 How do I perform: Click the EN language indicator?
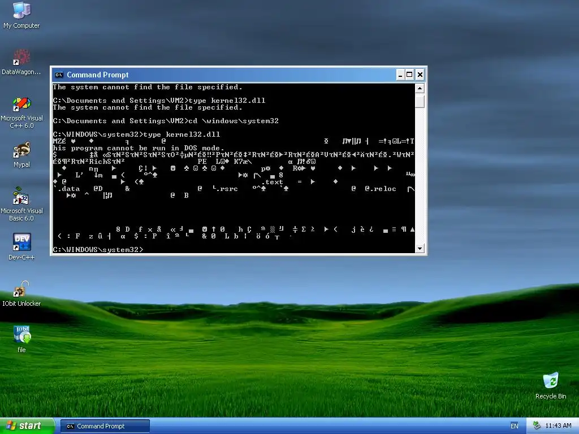514,426
